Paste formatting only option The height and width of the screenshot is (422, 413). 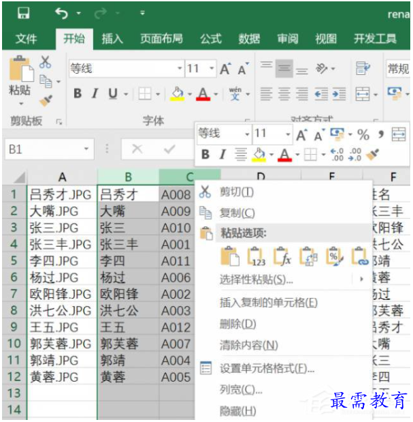click(334, 256)
